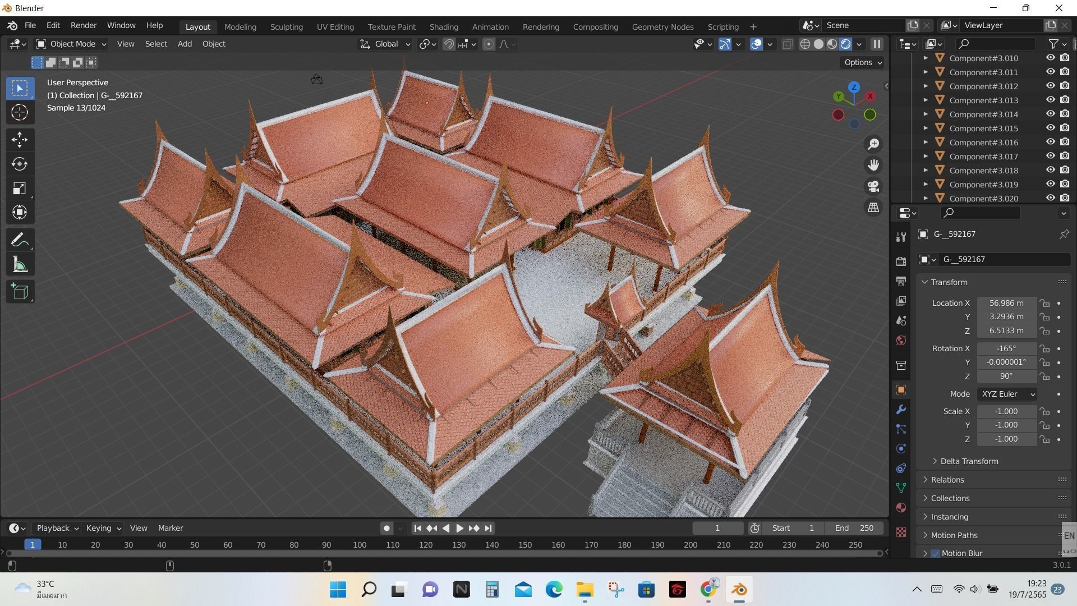The image size is (1077, 606).
Task: Open the View Layer properties tab
Action: tap(901, 301)
